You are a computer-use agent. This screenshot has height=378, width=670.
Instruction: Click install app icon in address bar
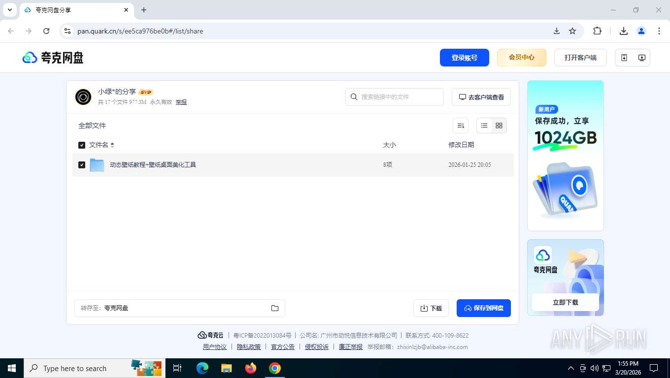click(x=557, y=31)
